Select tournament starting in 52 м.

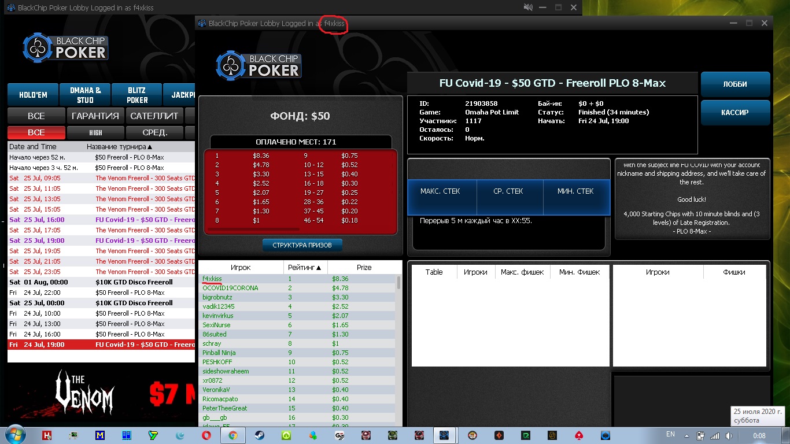pyautogui.click(x=101, y=157)
